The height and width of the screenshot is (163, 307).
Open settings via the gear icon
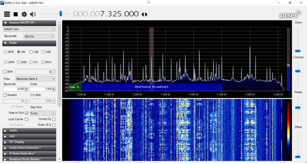click(24, 14)
